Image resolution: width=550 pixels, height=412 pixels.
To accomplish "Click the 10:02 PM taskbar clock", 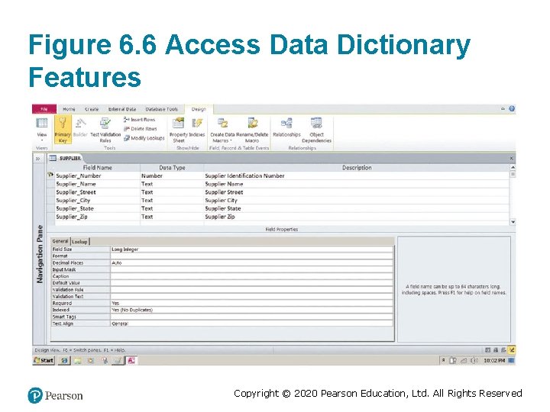I will pos(494,360).
